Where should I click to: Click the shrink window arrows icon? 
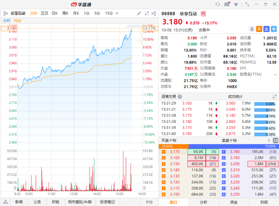click(247, 4)
